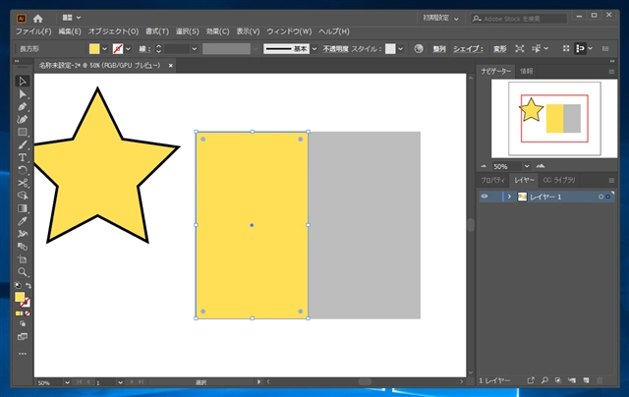This screenshot has width=629, height=397.
Task: Click toolbar yellow fill box
Action: coord(20,297)
